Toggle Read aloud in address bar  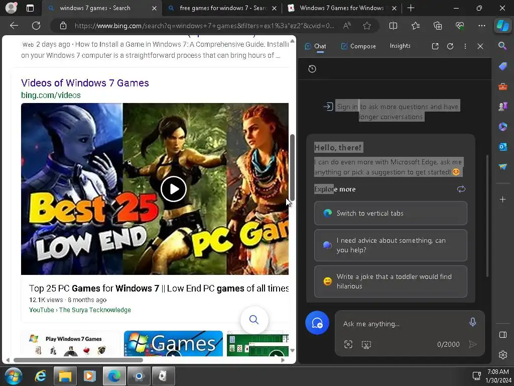347,26
